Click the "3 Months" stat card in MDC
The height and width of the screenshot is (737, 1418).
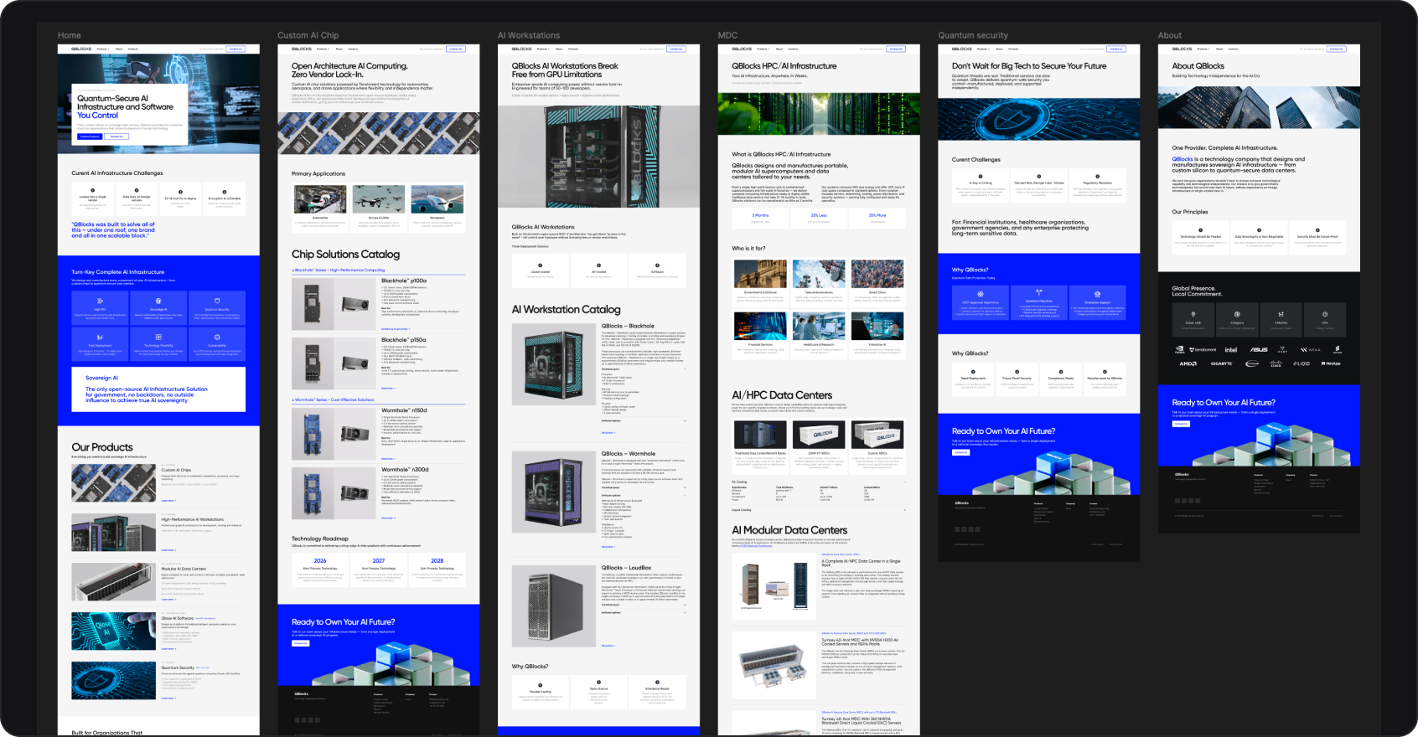point(760,218)
